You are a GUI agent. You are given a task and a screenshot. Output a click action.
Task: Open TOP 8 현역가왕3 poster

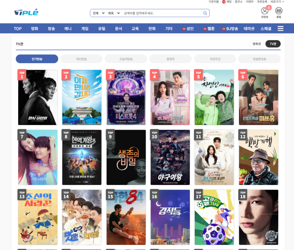pyautogui.click(x=82, y=157)
